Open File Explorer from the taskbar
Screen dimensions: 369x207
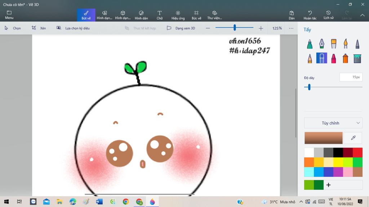click(59, 202)
